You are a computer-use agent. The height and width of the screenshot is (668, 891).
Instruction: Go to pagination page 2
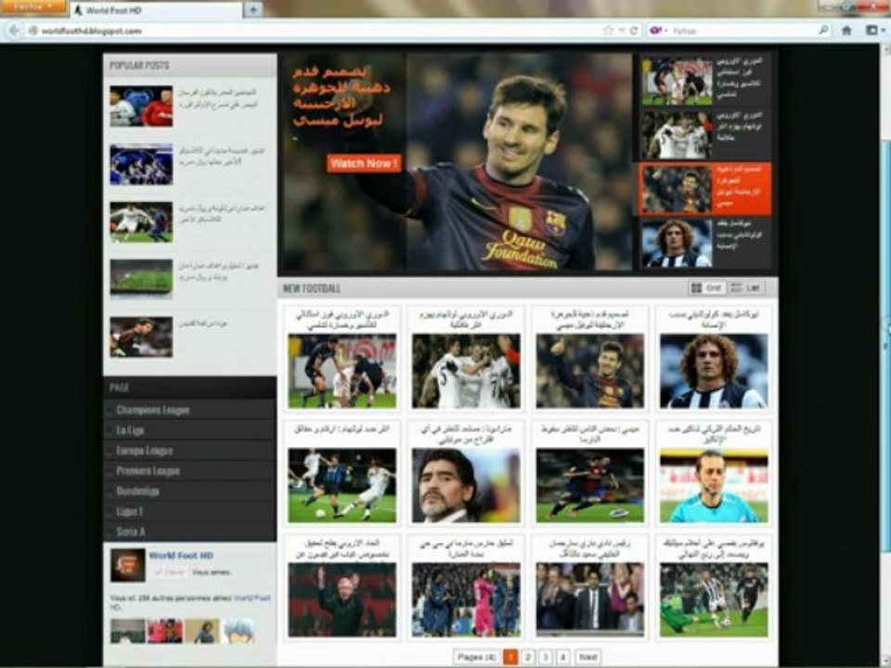pyautogui.click(x=528, y=657)
